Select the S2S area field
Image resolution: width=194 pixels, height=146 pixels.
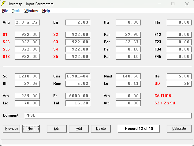click(27, 42)
